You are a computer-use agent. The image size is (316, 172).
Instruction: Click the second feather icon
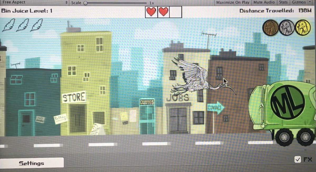22,25
